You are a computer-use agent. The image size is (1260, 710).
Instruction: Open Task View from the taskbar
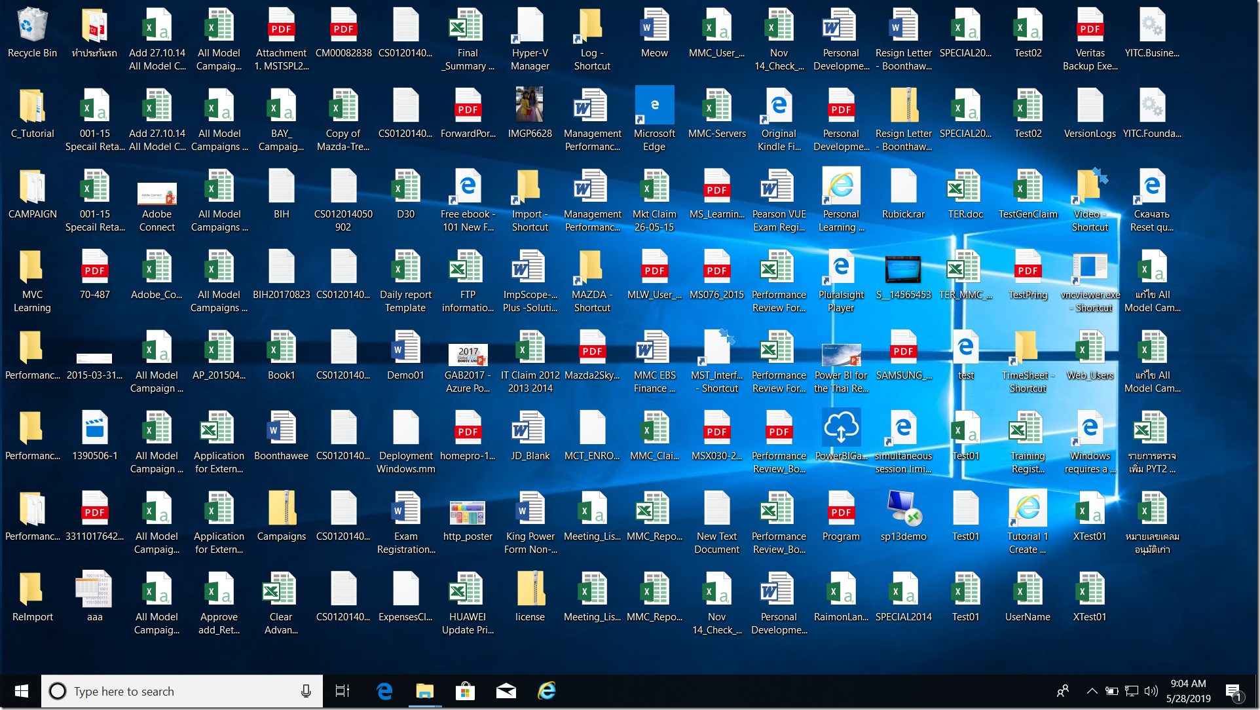(343, 691)
